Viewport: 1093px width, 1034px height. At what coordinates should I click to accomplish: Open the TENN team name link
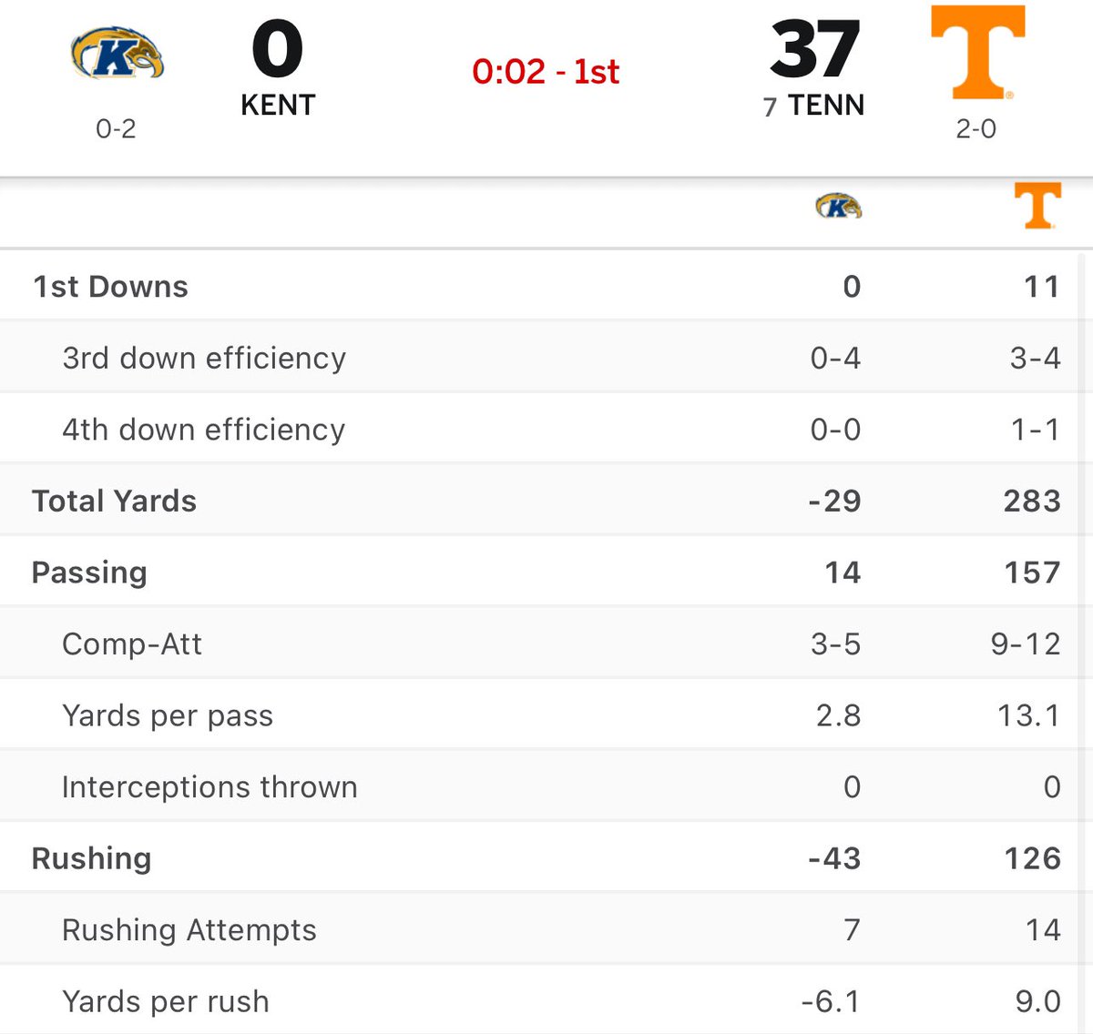coord(826,105)
